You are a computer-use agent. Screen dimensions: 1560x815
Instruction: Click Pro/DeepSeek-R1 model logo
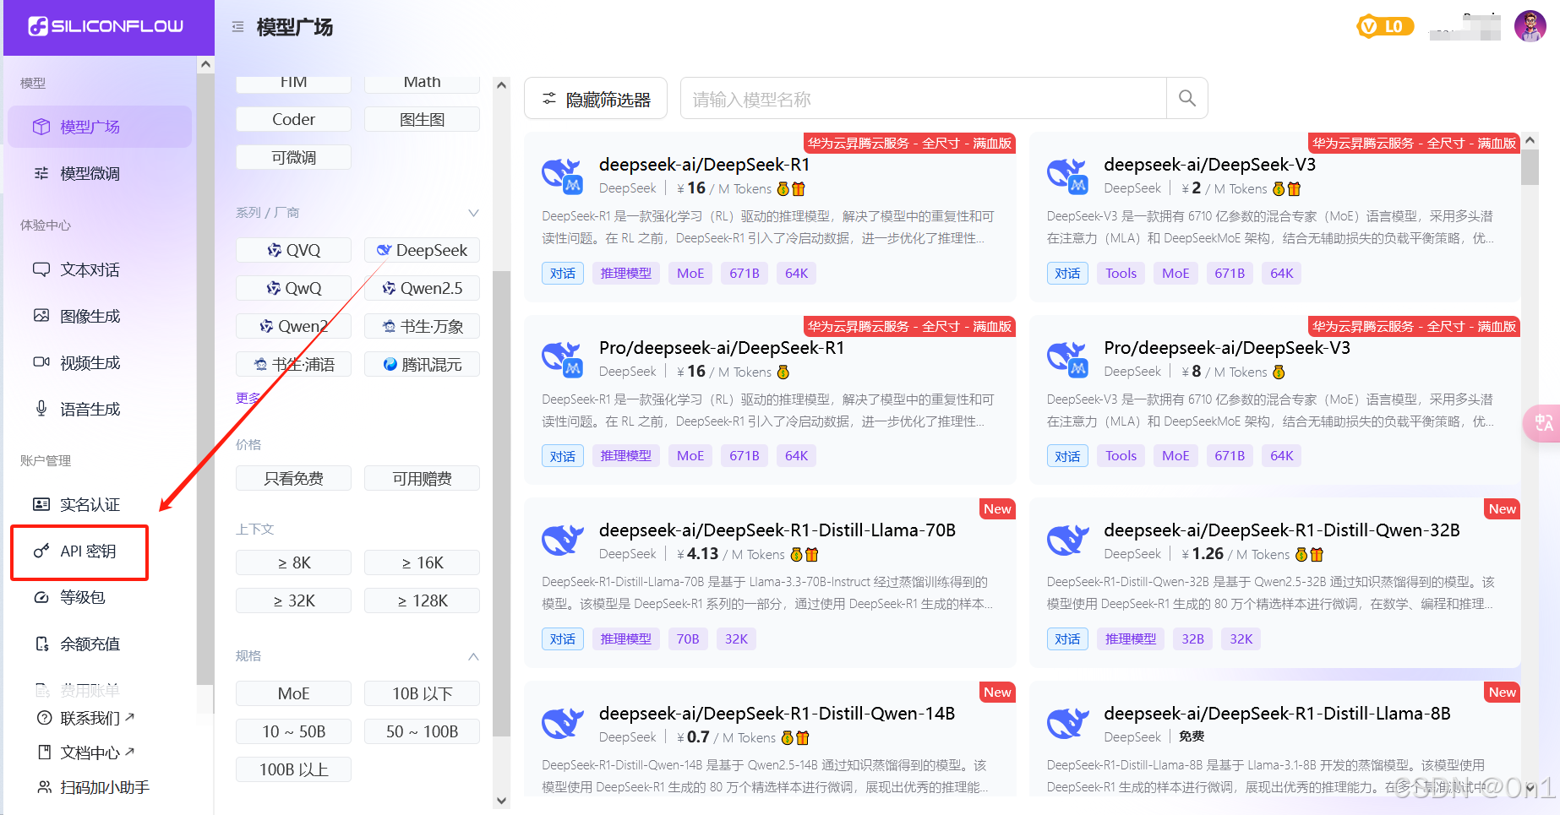[x=562, y=359]
